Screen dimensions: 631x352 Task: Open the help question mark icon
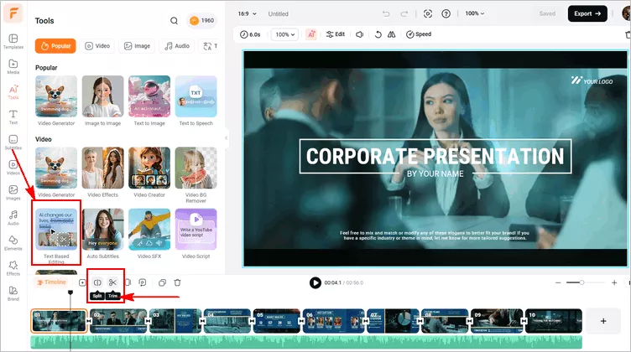click(x=446, y=13)
